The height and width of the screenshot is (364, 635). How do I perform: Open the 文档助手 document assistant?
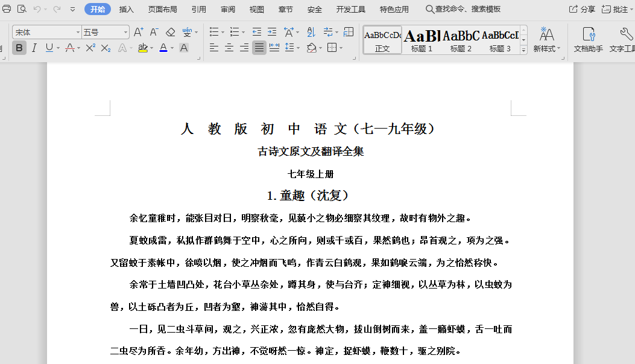[x=588, y=39]
